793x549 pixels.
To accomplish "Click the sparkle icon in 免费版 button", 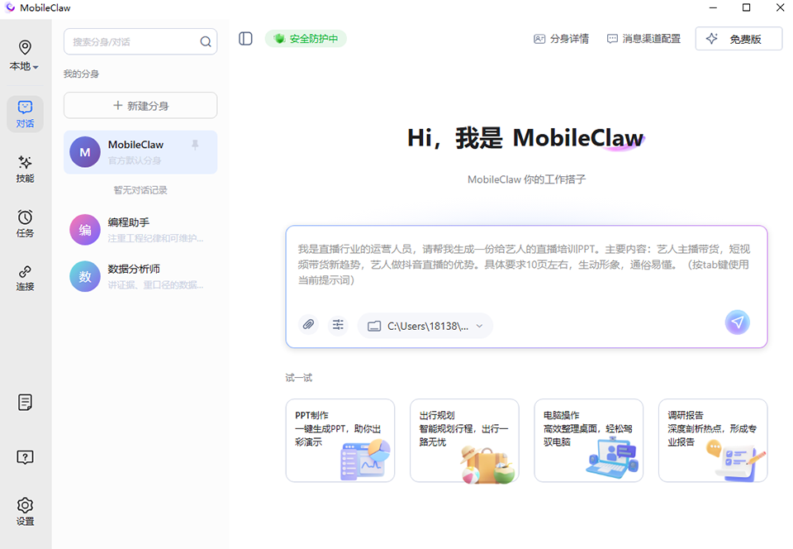I will (x=711, y=39).
